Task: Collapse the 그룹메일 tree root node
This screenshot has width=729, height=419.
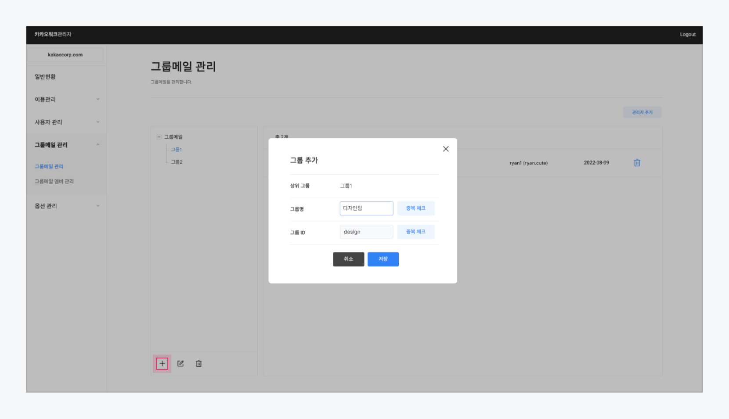Action: pos(159,137)
